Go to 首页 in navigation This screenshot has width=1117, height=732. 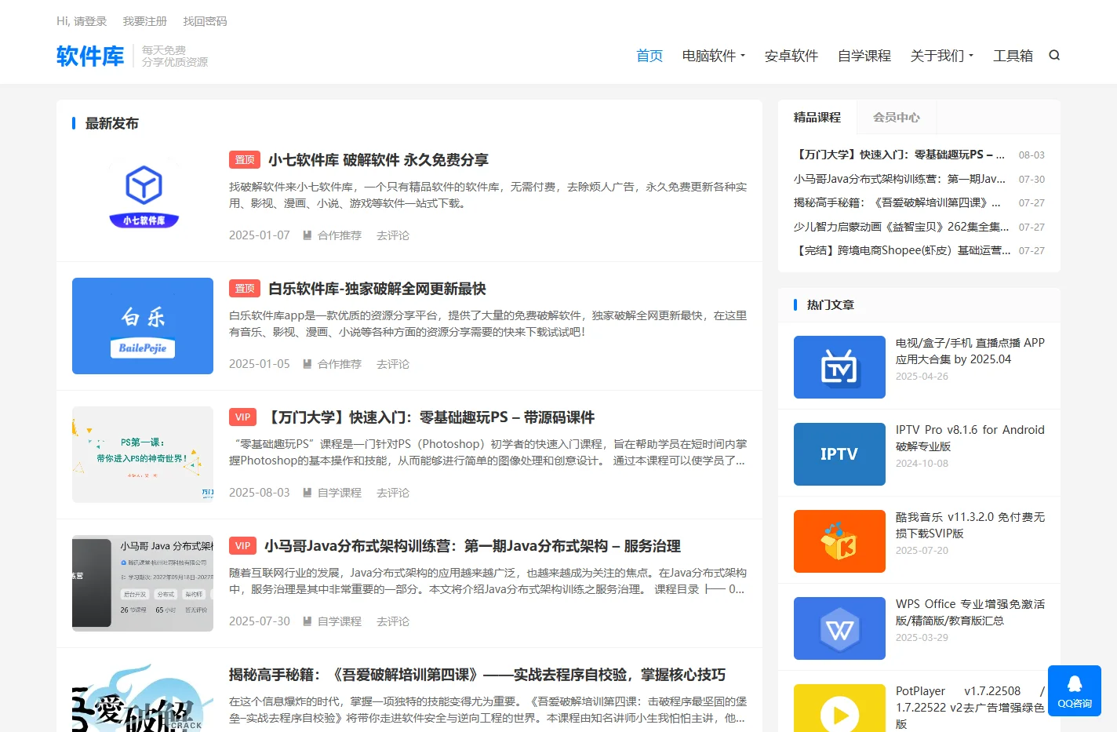click(x=649, y=56)
